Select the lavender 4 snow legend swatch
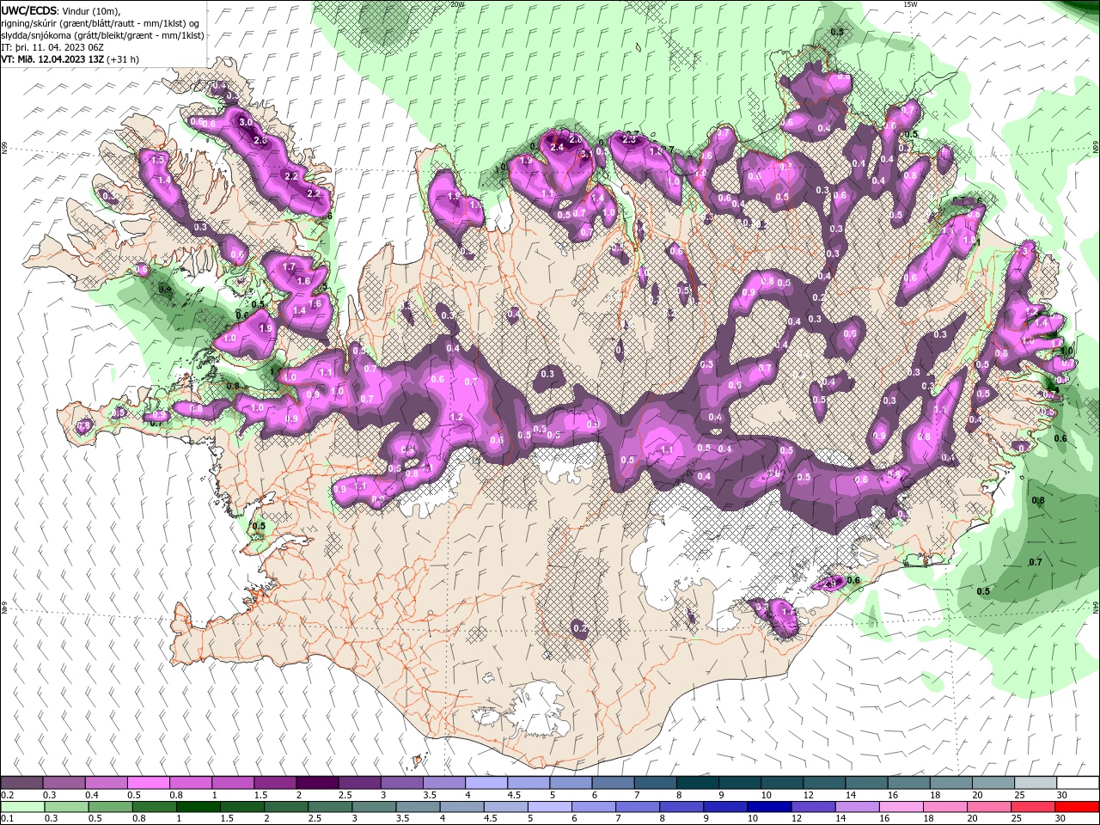The width and height of the screenshot is (1100, 825). (x=486, y=783)
